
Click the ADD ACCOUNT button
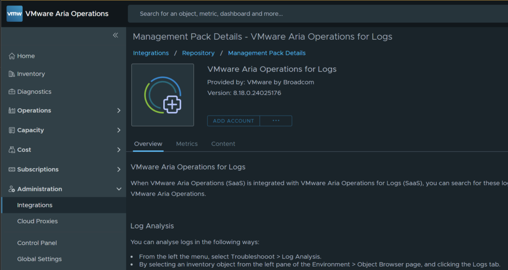(x=234, y=121)
